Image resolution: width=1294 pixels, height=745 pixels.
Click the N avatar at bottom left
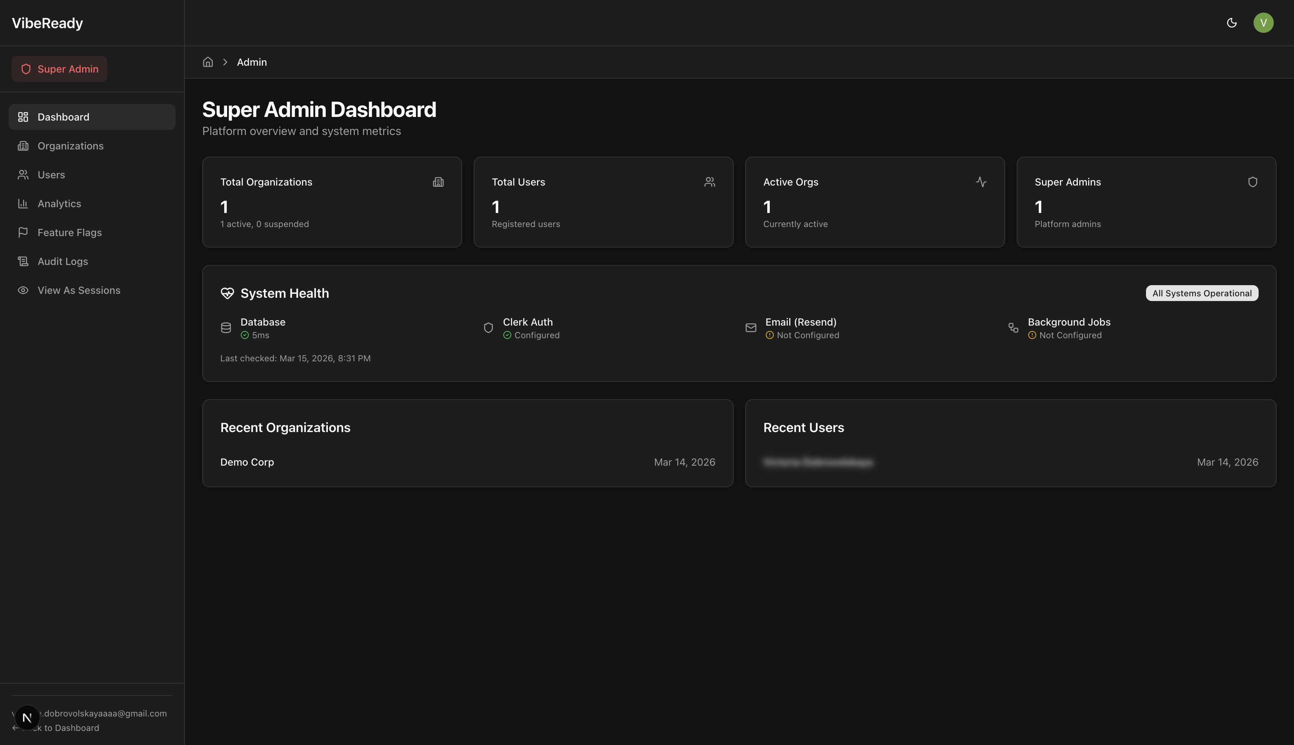[x=27, y=717]
